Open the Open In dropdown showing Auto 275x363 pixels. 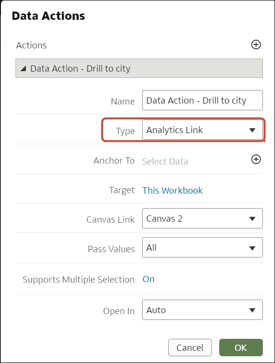[x=202, y=310]
